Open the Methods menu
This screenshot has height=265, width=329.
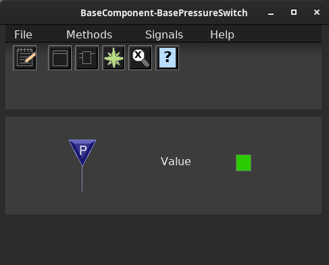89,34
